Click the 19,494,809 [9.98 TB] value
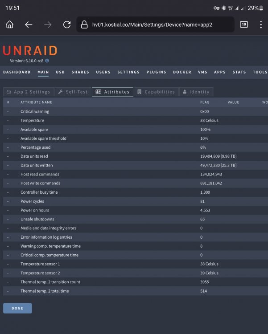 [x=219, y=156]
